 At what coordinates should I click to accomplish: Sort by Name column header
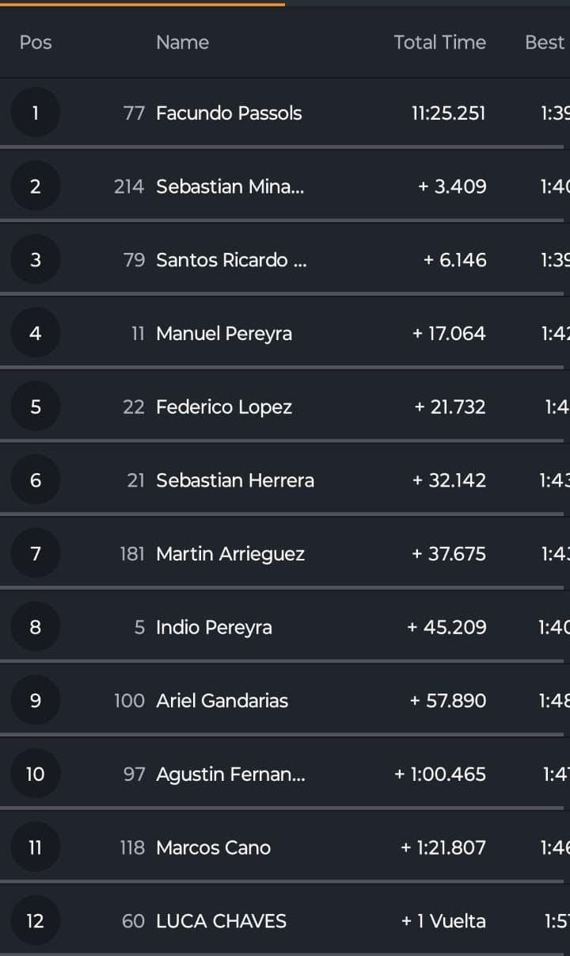click(182, 42)
